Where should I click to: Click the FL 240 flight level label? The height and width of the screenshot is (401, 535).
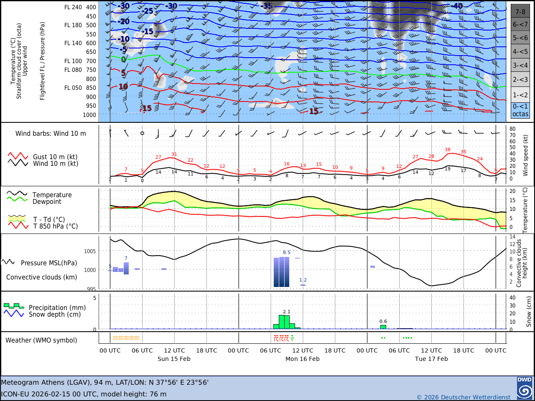tap(73, 7)
